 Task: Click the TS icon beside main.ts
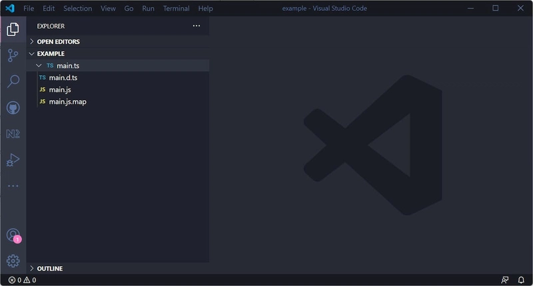(x=50, y=65)
